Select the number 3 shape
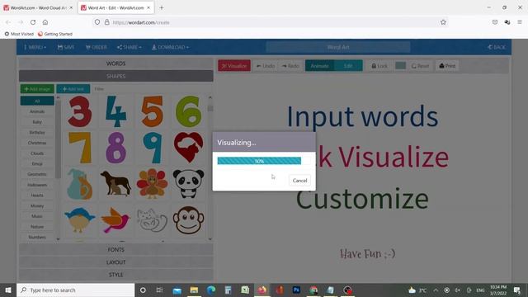Screen dimensions: 528x297 pyautogui.click(x=79, y=111)
